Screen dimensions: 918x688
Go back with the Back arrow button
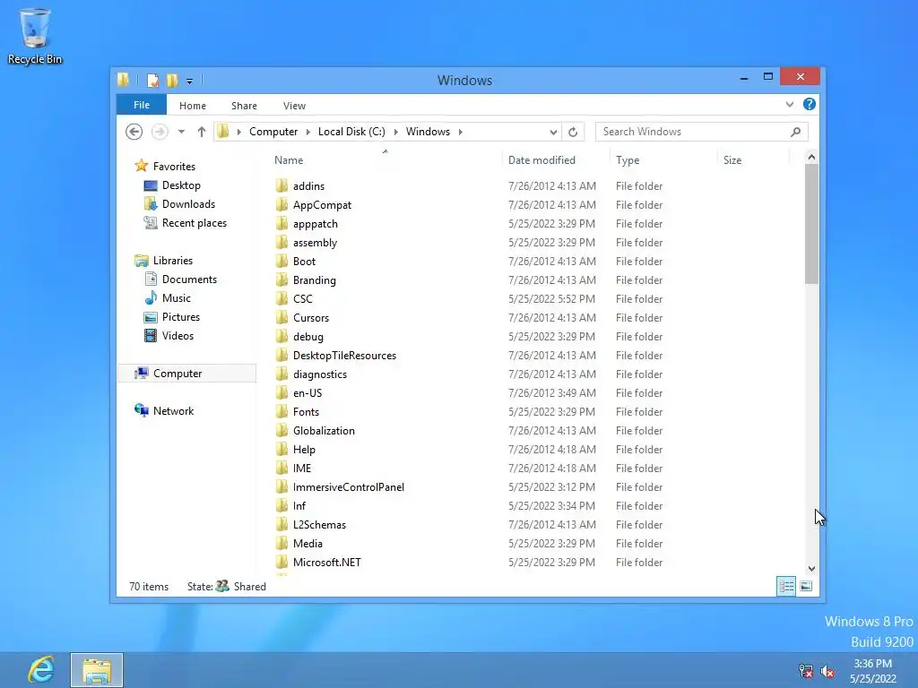coord(134,132)
